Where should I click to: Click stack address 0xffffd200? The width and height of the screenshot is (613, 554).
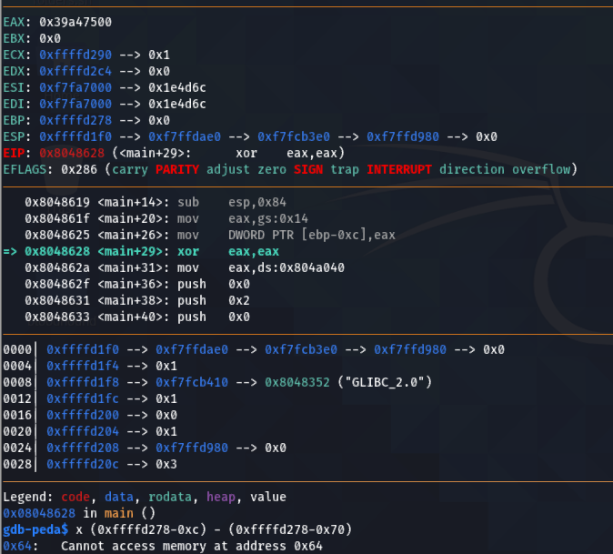pos(83,415)
